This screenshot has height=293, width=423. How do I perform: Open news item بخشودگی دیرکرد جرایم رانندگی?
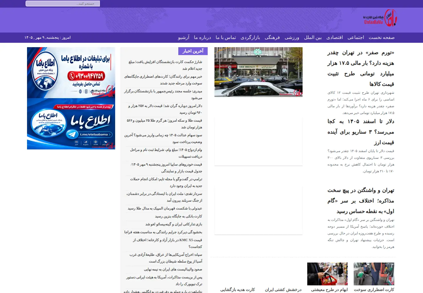tap(163, 232)
